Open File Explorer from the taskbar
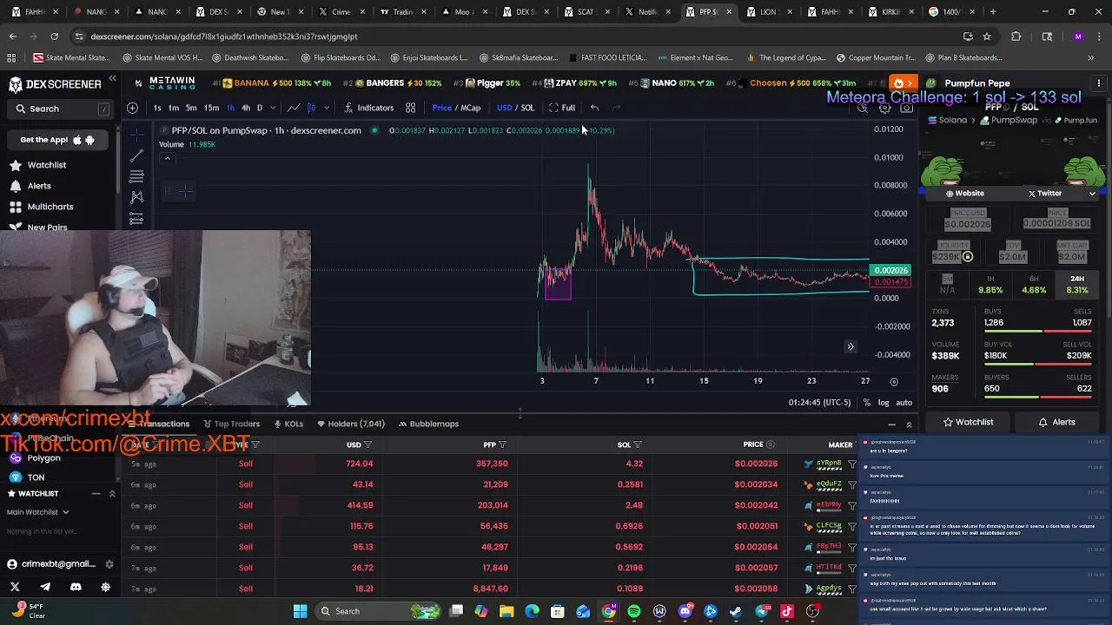 point(506,611)
